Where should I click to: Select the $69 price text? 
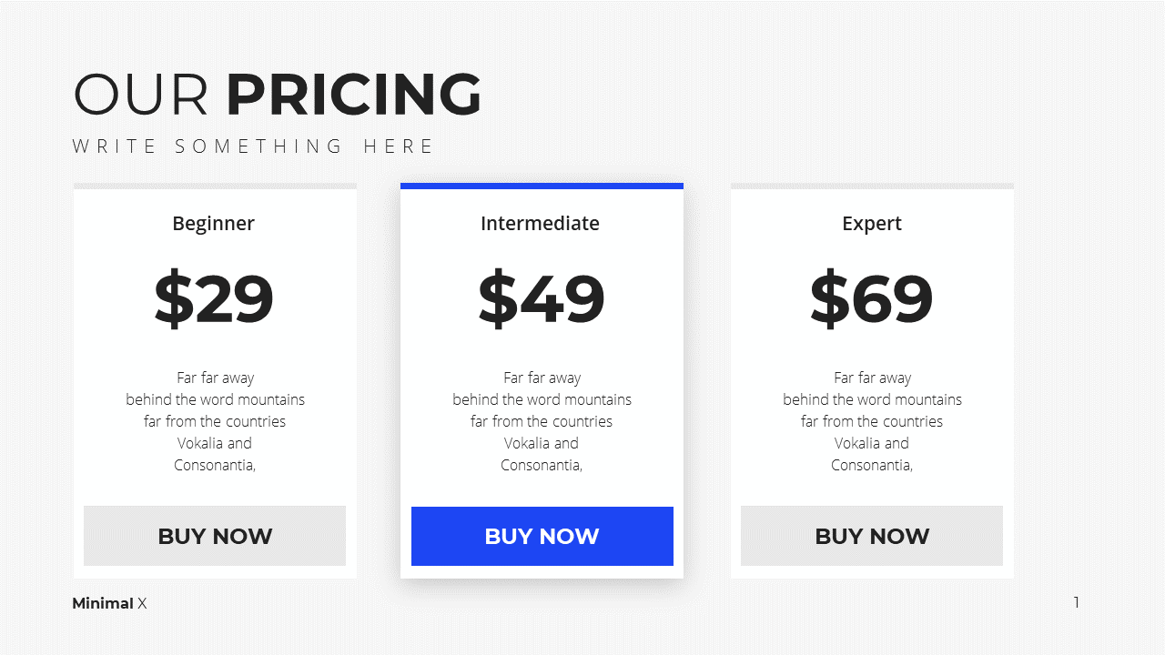coord(872,298)
